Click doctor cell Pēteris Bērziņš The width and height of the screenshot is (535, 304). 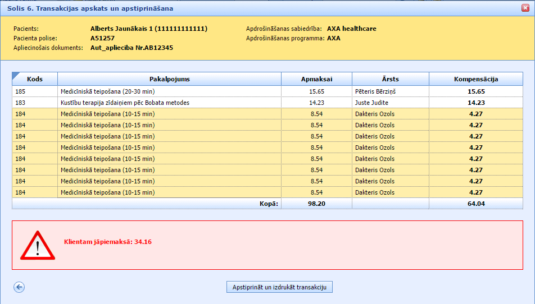(x=379, y=91)
